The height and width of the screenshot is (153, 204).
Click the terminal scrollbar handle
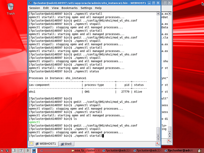tap(158, 131)
